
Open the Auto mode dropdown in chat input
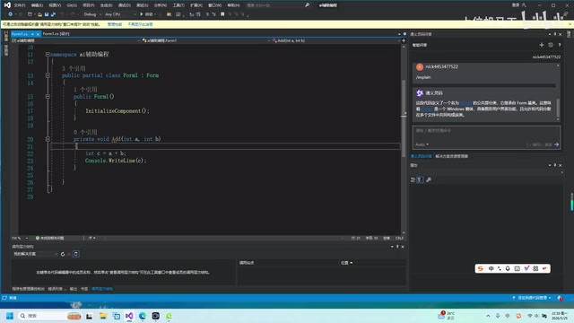[x=422, y=144]
